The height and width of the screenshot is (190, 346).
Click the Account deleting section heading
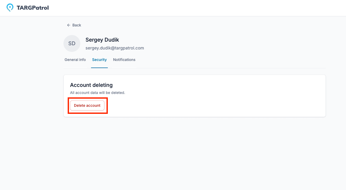coord(91,85)
